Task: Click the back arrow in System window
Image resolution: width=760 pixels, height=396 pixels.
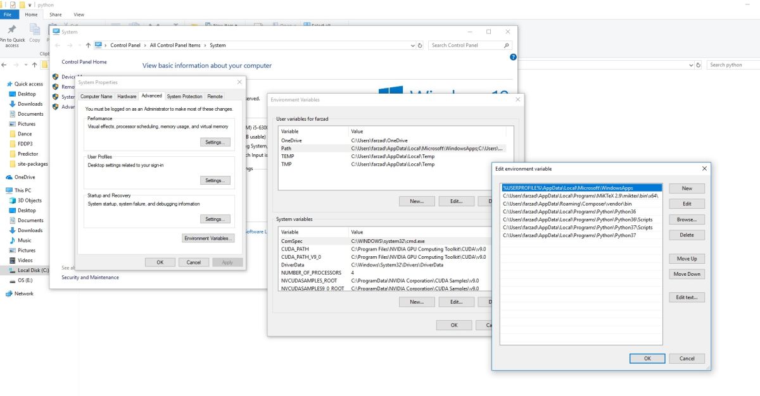Action: click(58, 46)
